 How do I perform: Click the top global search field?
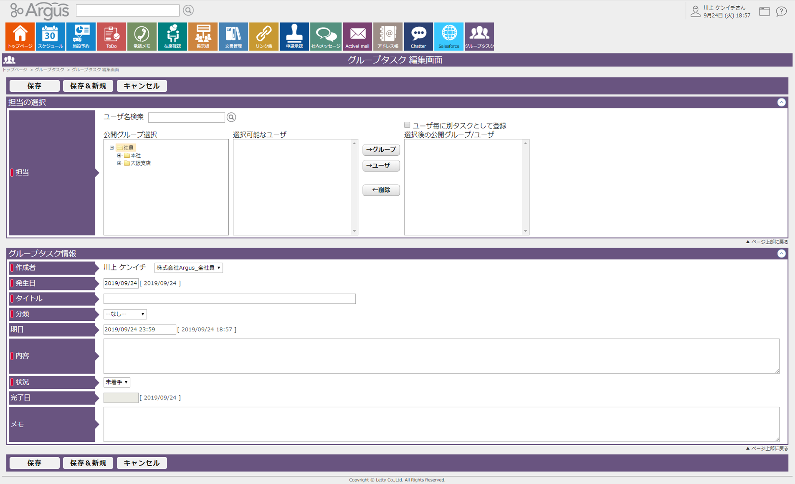(128, 10)
